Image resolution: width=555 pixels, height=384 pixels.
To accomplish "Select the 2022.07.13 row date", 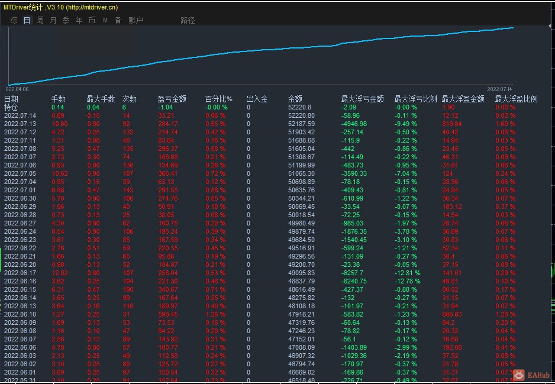I will (x=20, y=124).
